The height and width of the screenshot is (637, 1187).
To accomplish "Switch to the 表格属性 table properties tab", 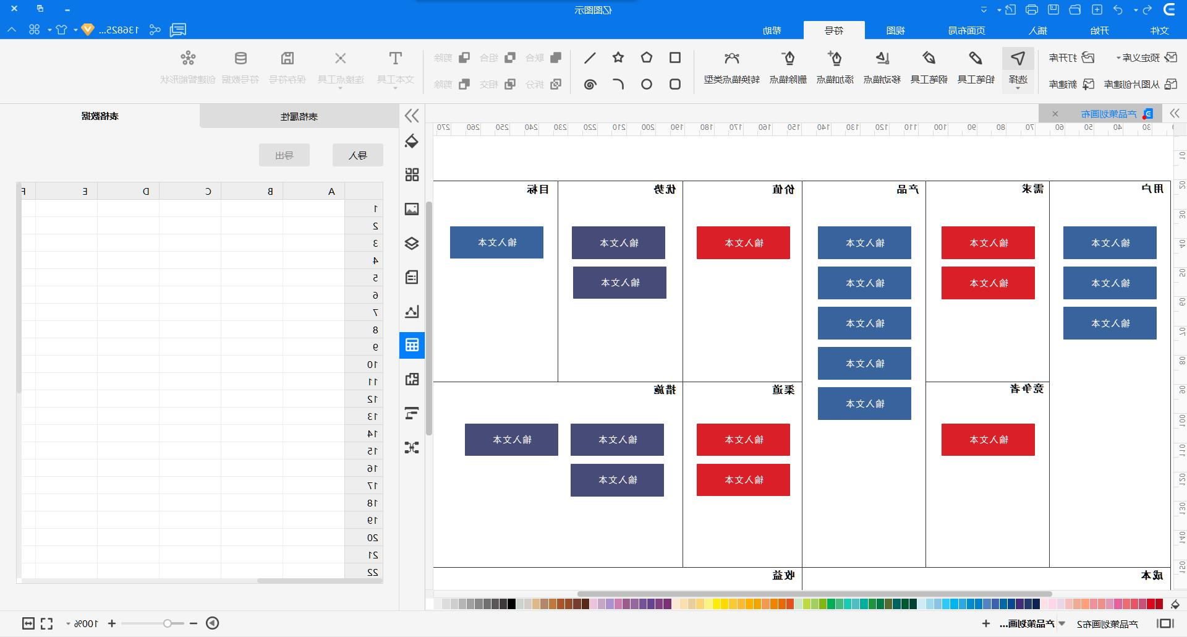I will pos(299,116).
